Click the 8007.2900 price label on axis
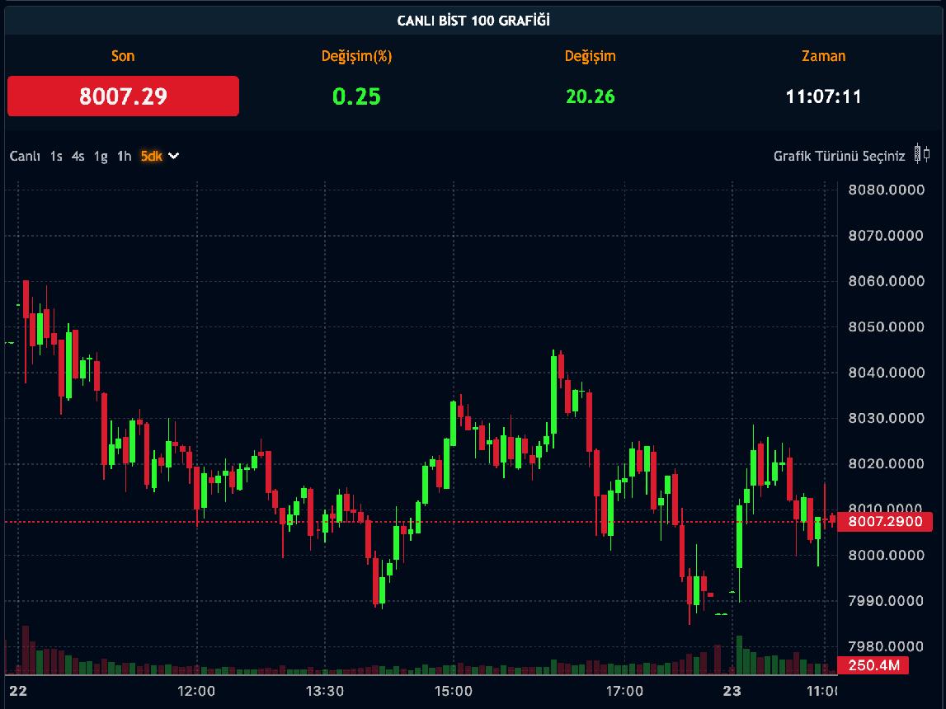Image resolution: width=946 pixels, height=709 pixels. pos(885,522)
